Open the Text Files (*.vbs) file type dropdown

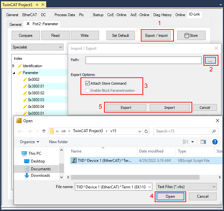186,186
